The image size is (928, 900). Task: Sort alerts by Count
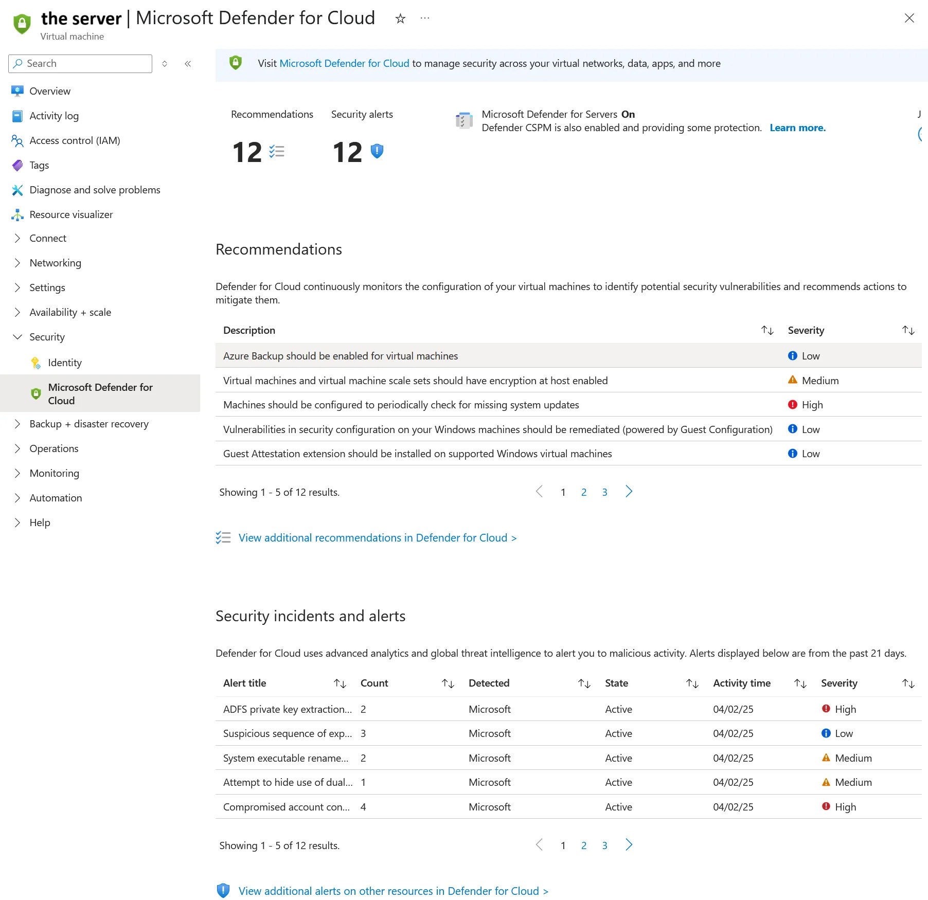pyautogui.click(x=448, y=683)
